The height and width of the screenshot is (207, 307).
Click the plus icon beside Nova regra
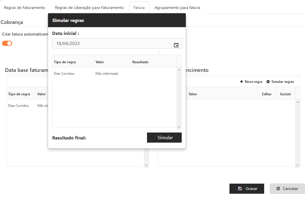242,82
